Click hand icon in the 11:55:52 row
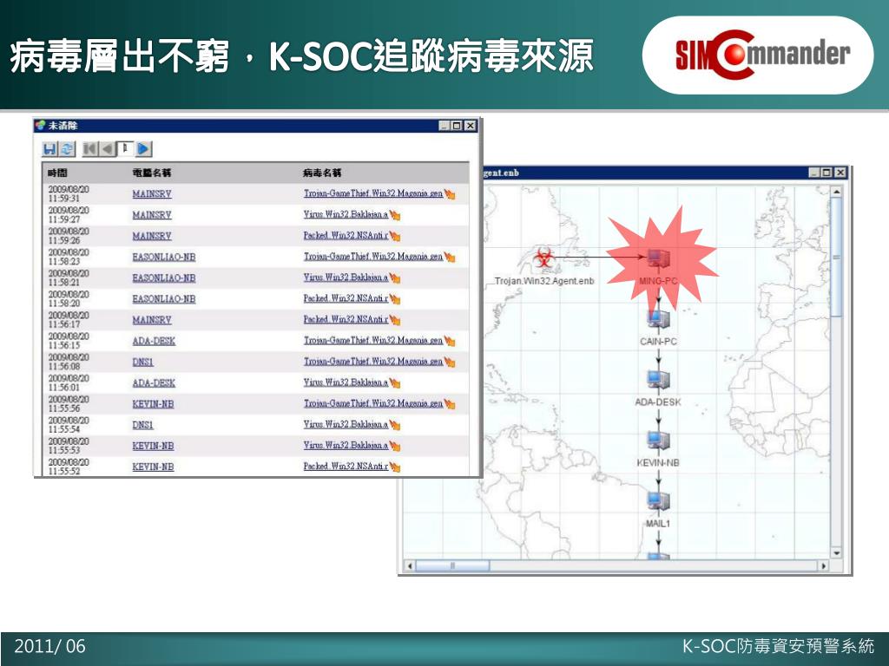The image size is (889, 666). pos(395,467)
